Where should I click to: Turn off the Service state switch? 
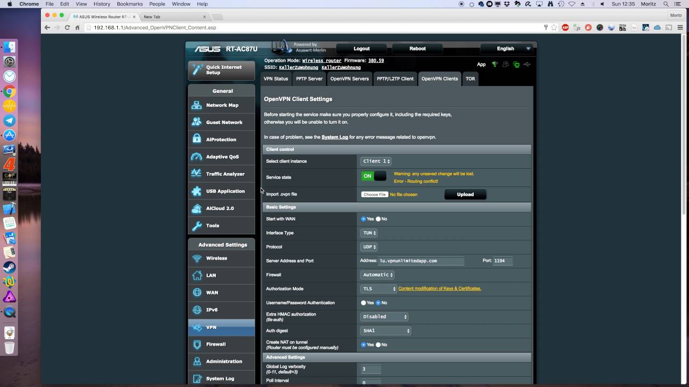coord(374,176)
